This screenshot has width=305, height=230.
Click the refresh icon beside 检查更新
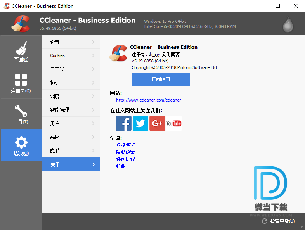coord(265,221)
